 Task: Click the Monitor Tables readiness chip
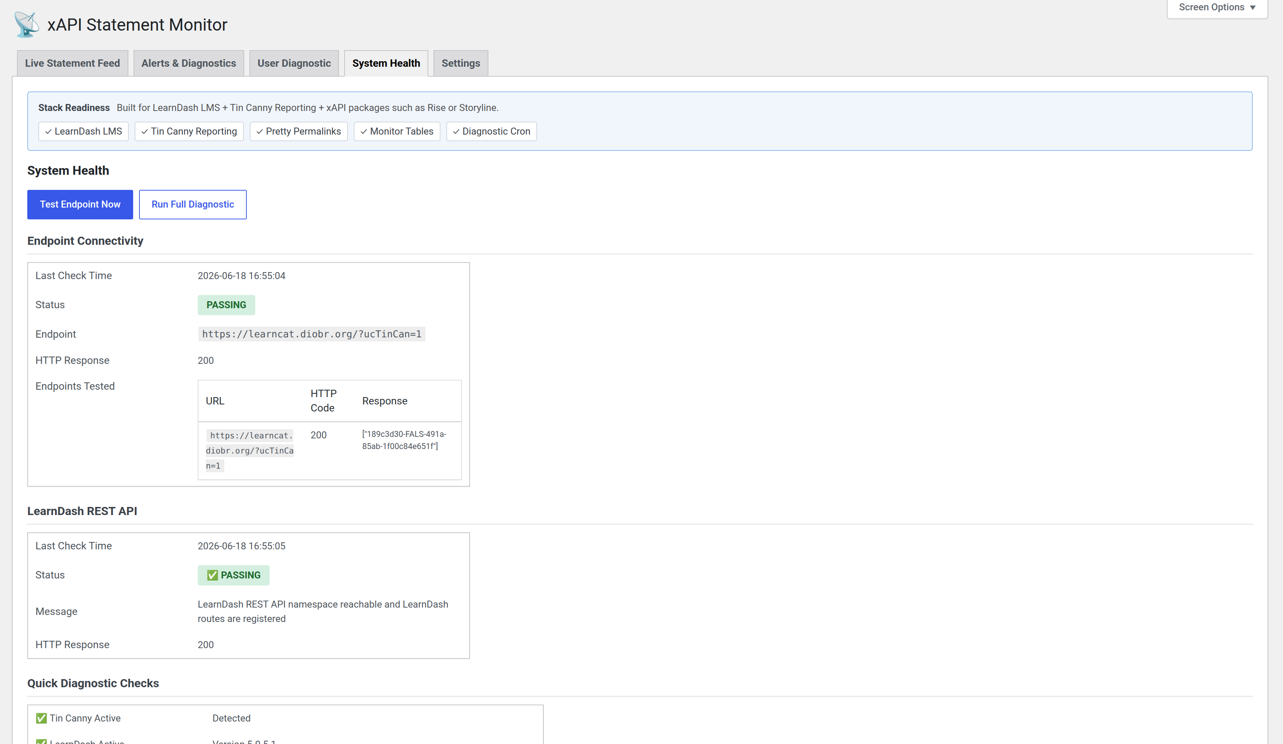pos(397,131)
